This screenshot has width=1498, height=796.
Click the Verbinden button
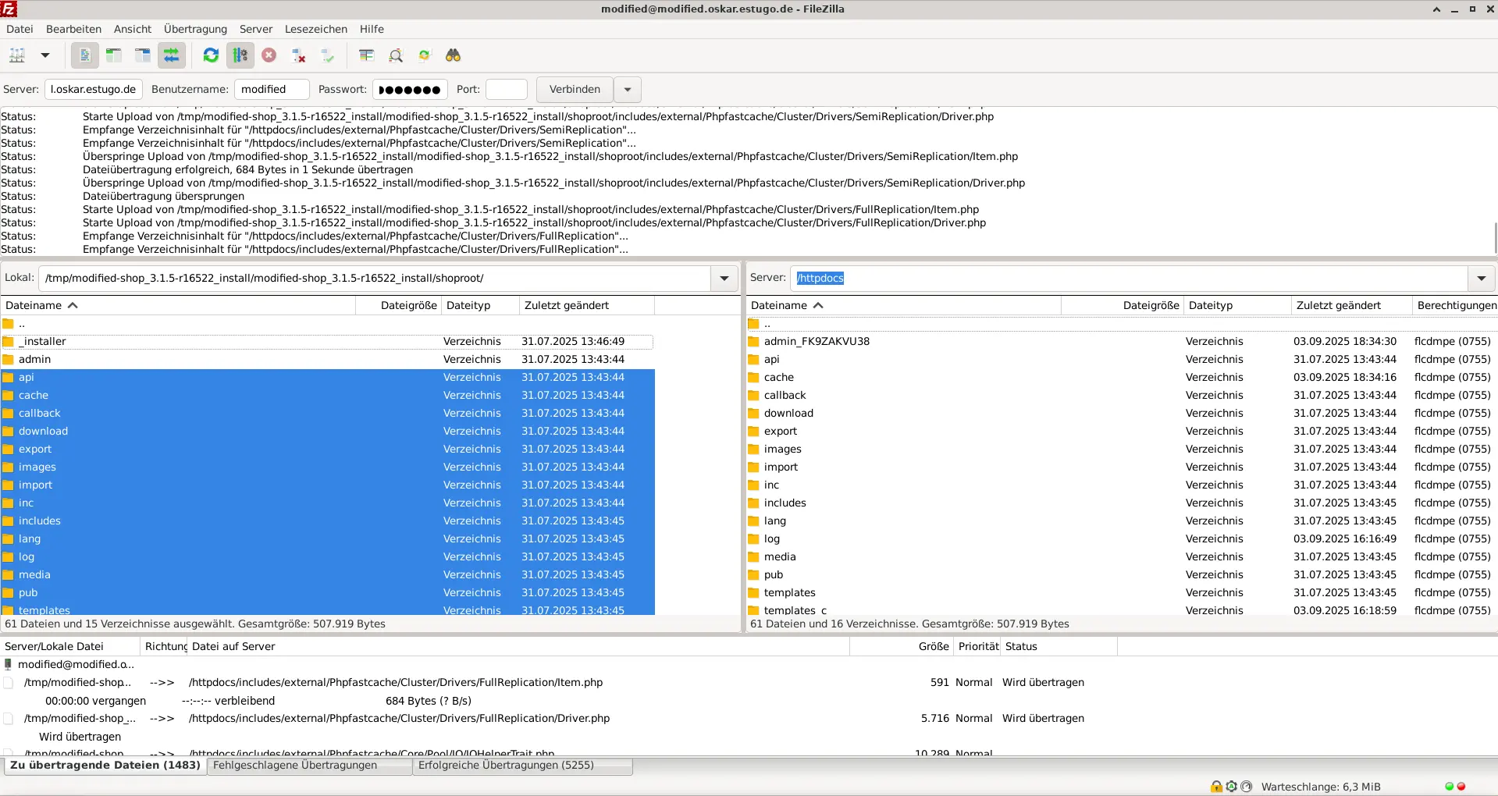click(575, 90)
